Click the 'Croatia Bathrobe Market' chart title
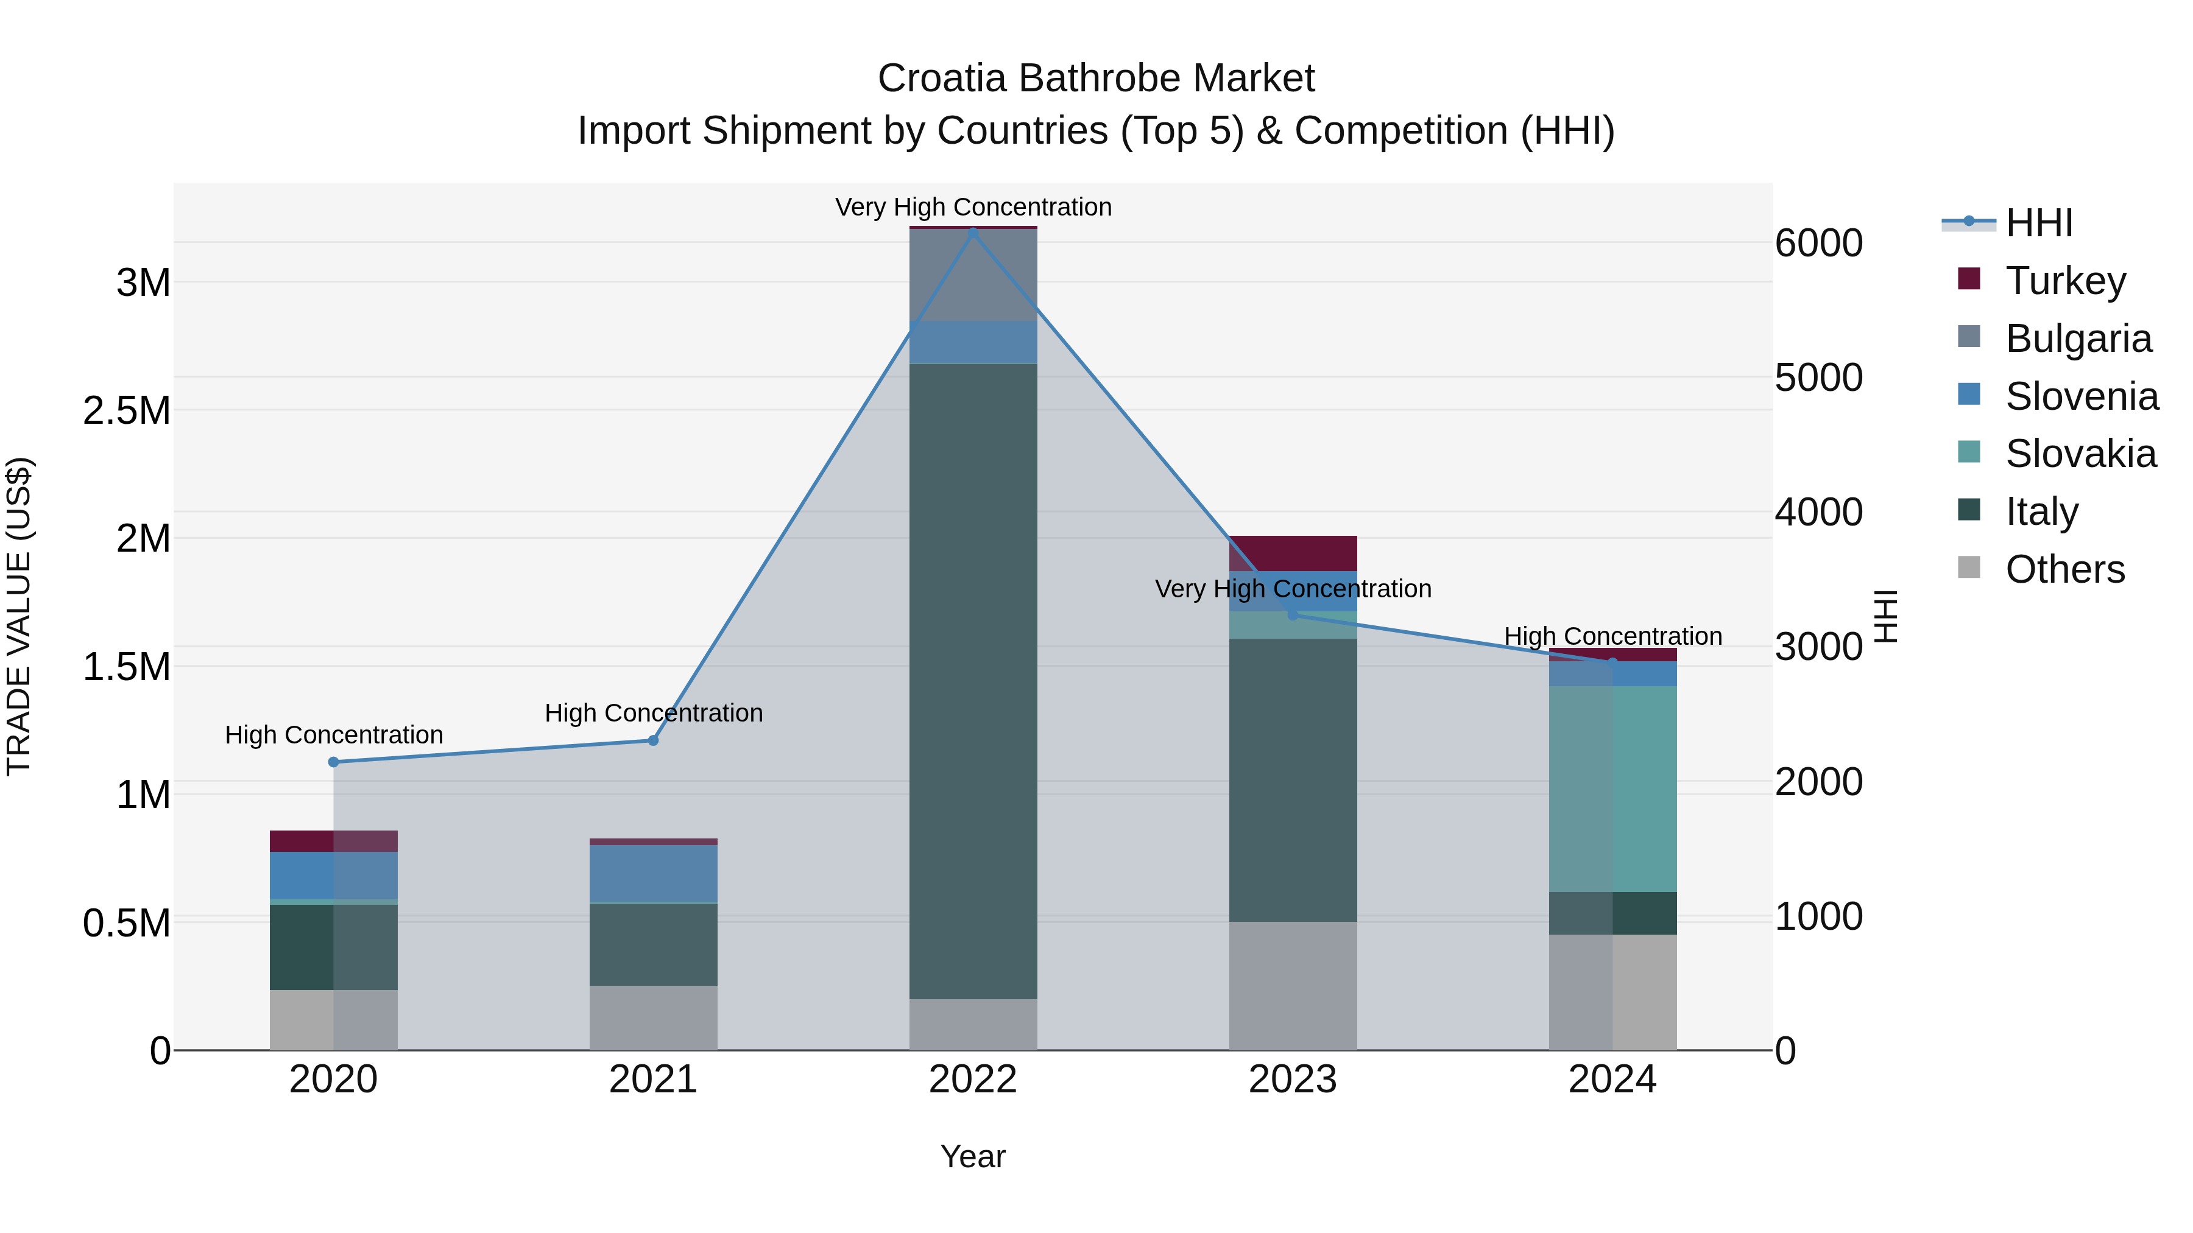The image size is (2193, 1233). (1096, 79)
